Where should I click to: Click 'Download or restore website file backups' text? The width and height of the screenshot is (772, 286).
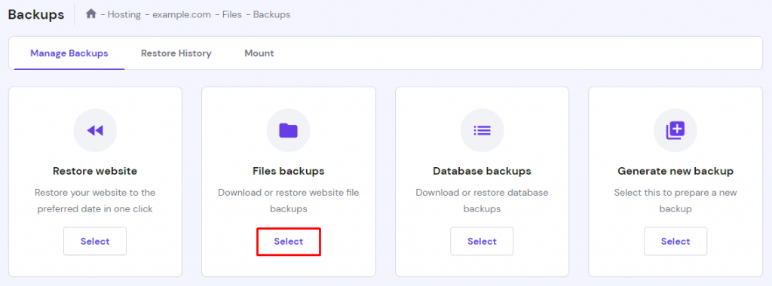(289, 200)
